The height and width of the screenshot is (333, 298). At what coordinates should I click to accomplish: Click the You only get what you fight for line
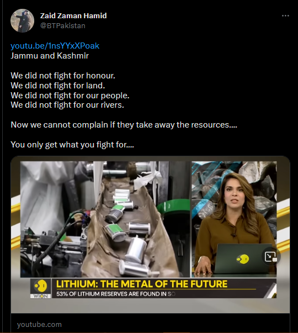pyautogui.click(x=72, y=145)
